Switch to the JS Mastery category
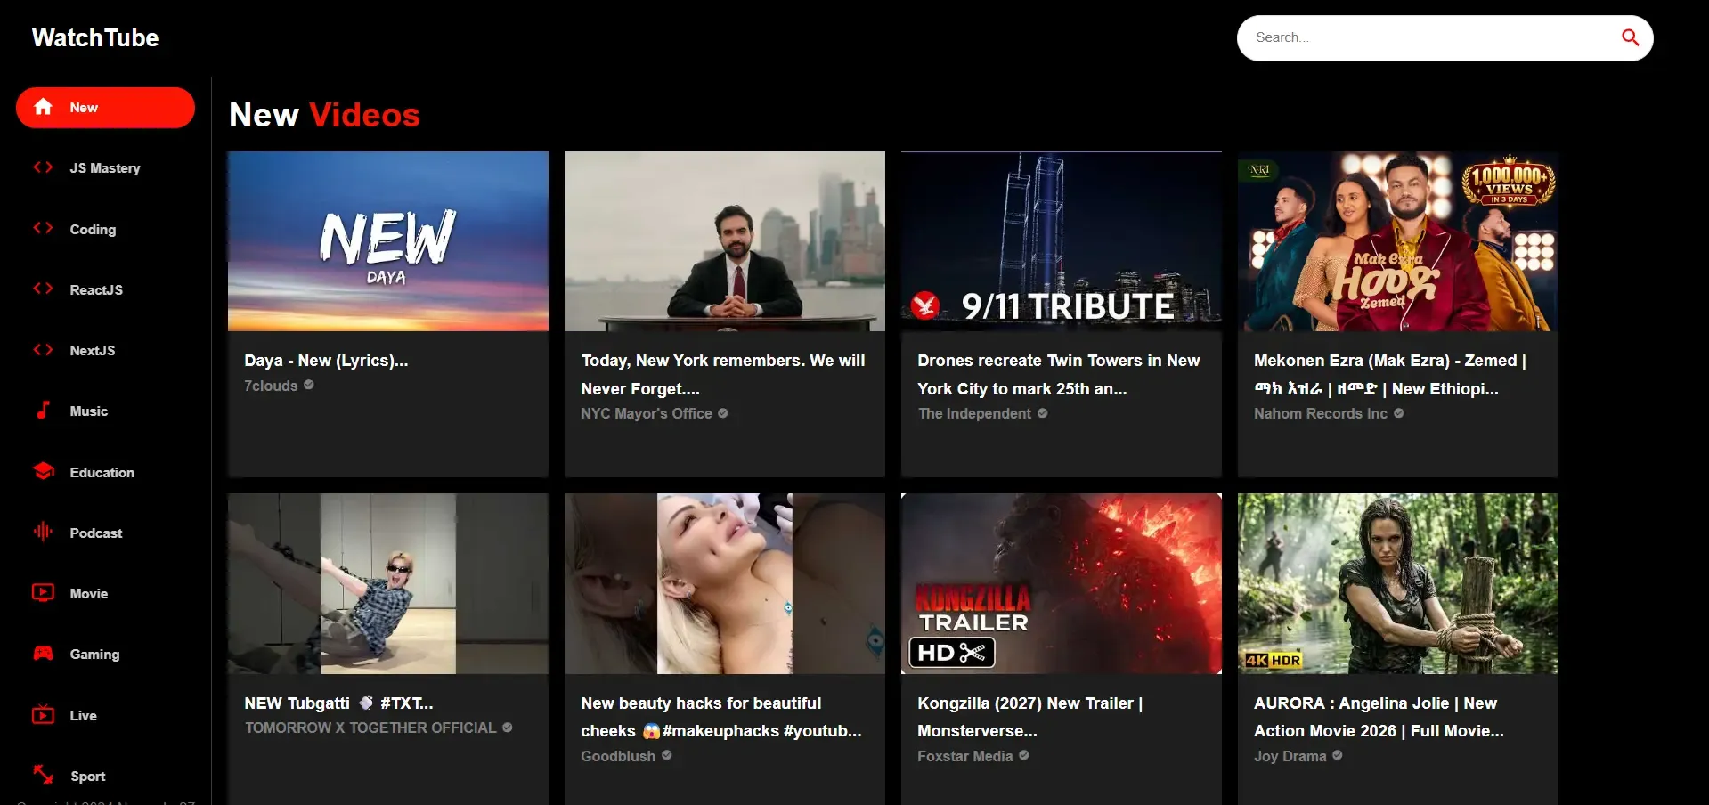This screenshot has width=1709, height=805. click(105, 168)
